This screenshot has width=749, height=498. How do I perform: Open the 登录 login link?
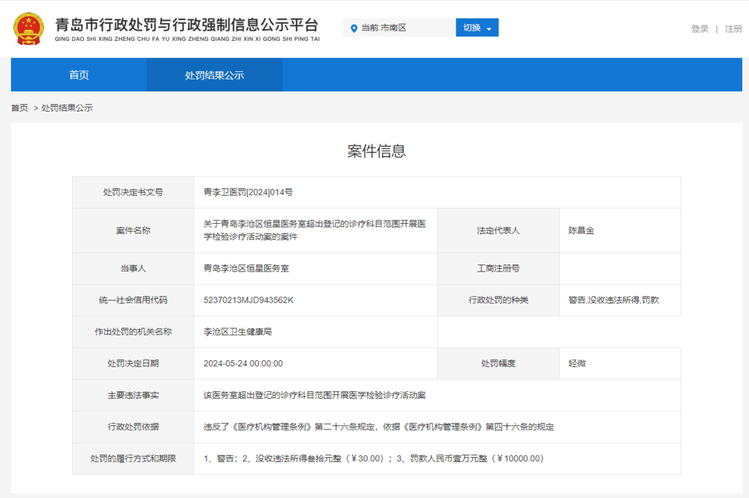pos(699,28)
